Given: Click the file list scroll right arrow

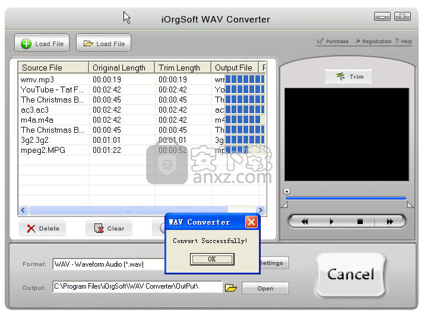Looking at the screenshot, I should click(260, 210).
